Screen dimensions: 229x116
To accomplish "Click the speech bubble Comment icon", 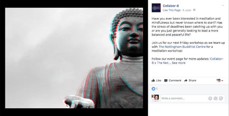I will (166, 81).
